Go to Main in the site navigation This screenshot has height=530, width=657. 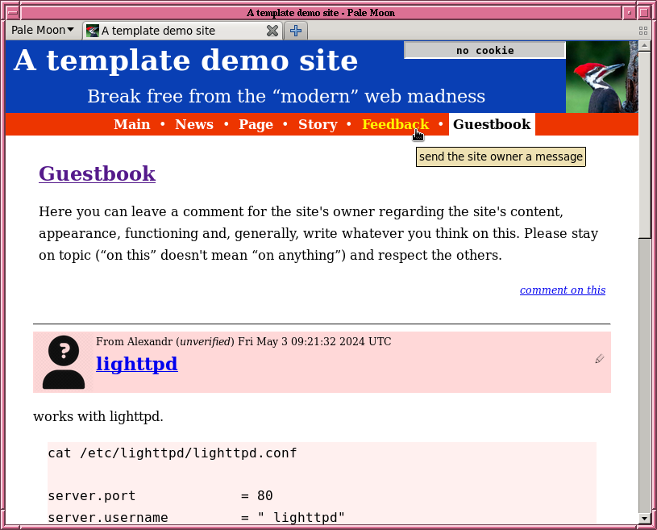click(132, 124)
